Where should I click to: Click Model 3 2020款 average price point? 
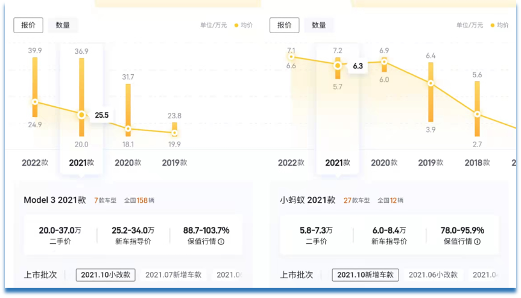(x=128, y=129)
